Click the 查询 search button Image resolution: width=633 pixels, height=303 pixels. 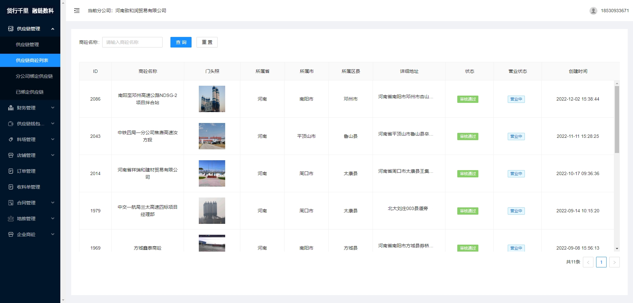coord(181,42)
